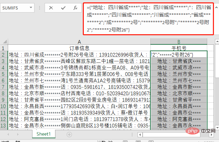Image resolution: width=219 pixels, height=142 pixels.
Task: Click cell A8 with 北京市顺 address
Action: point(79,93)
